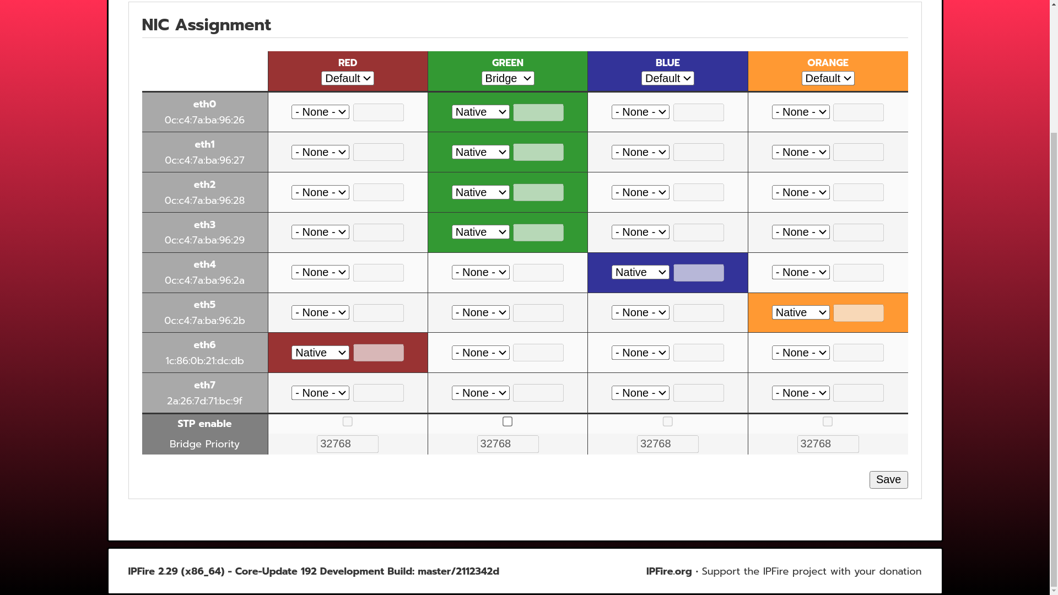Open the ORANGE zone mode dropdown
Image resolution: width=1058 pixels, height=595 pixels.
[828, 78]
